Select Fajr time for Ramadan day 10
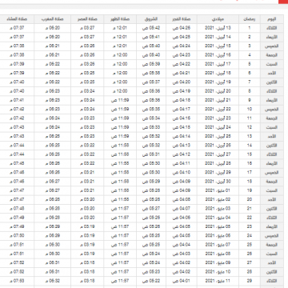Viewport: 288px width, 288px height. tap(182, 109)
